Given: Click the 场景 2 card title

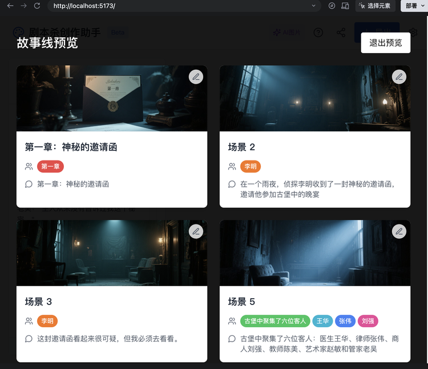Looking at the screenshot, I should pyautogui.click(x=241, y=147).
